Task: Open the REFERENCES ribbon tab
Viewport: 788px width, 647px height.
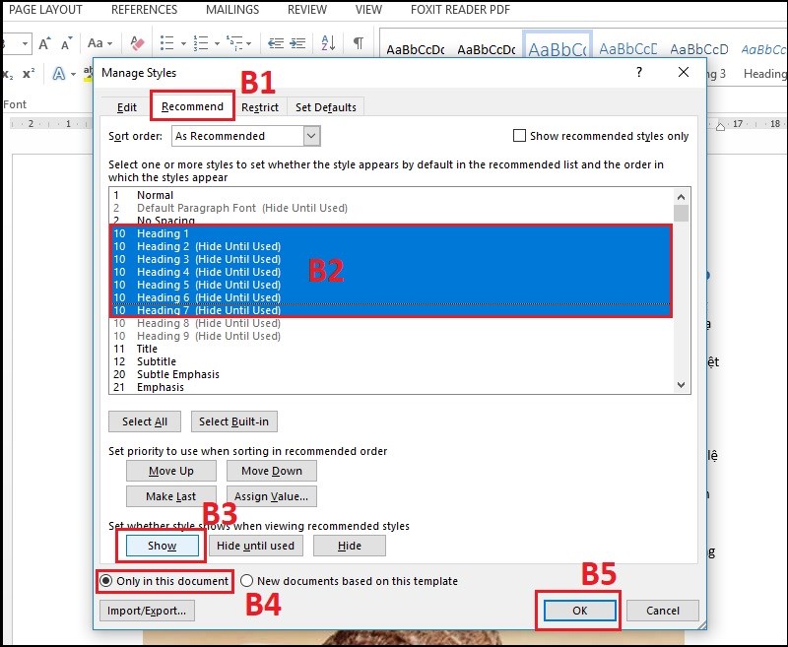Action: coord(144,10)
